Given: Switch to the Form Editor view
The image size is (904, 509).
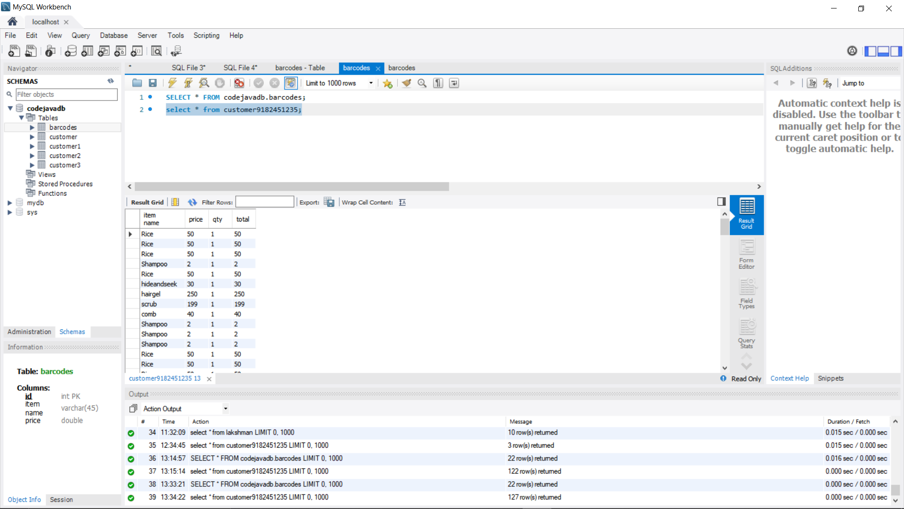Looking at the screenshot, I should click(746, 254).
